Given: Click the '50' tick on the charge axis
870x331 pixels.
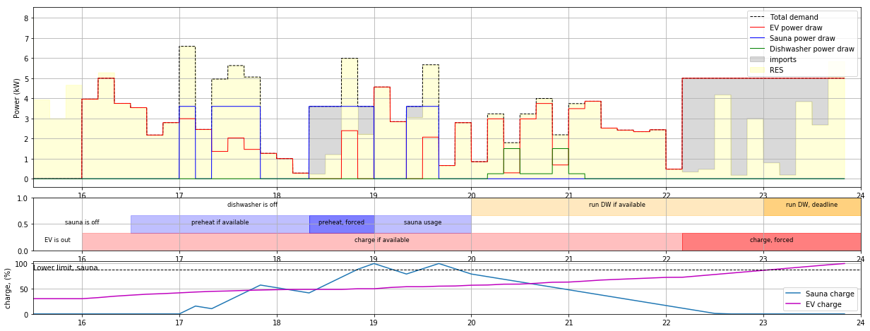Looking at the screenshot, I should pyautogui.click(x=24, y=289).
